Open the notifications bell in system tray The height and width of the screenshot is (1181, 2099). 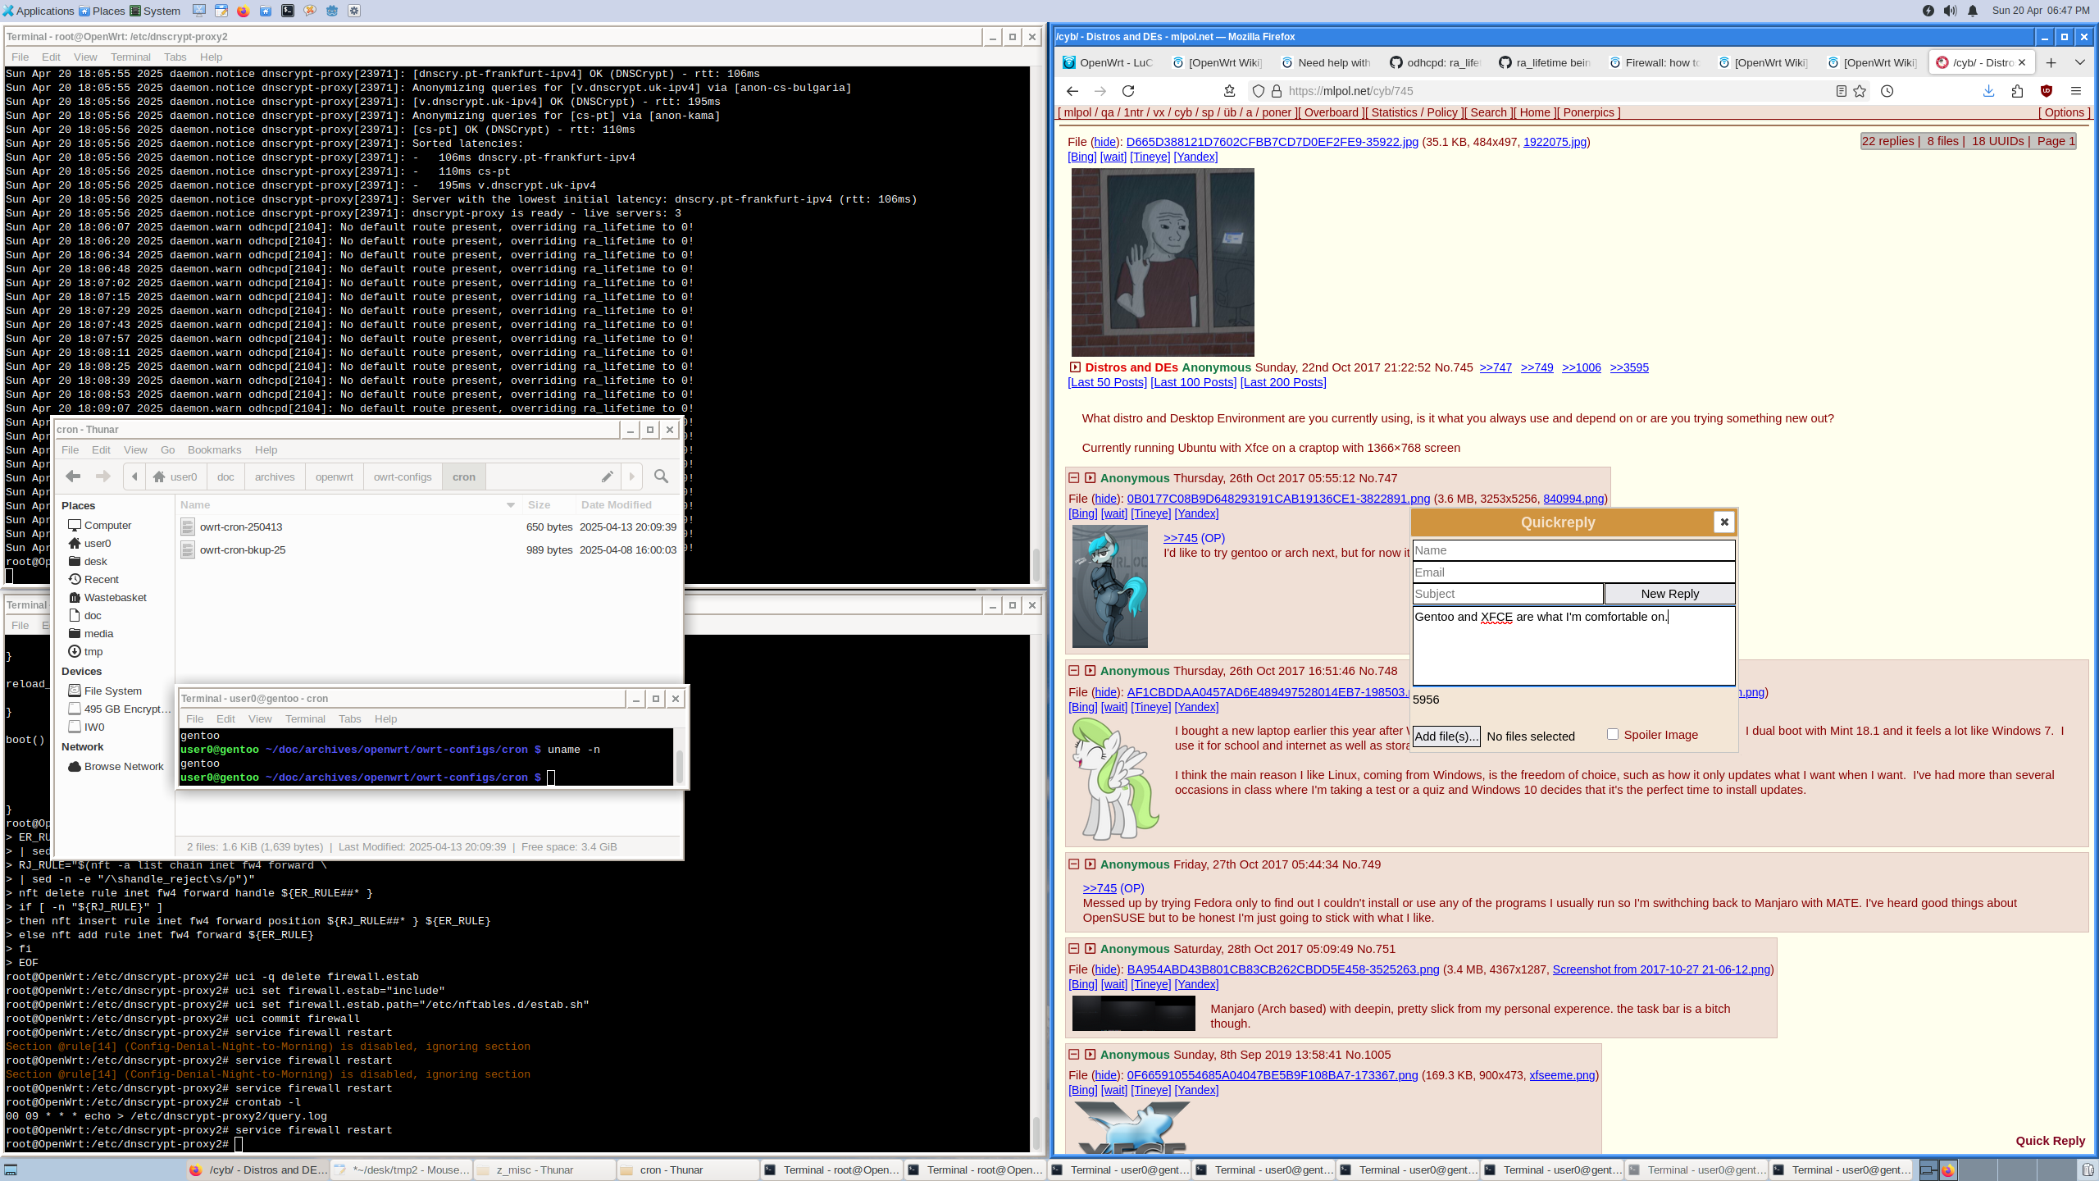coord(1973,11)
